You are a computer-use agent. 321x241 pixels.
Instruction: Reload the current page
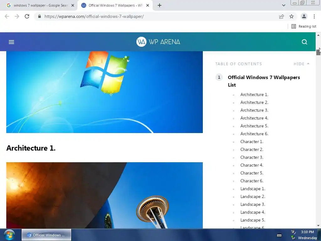[27, 16]
